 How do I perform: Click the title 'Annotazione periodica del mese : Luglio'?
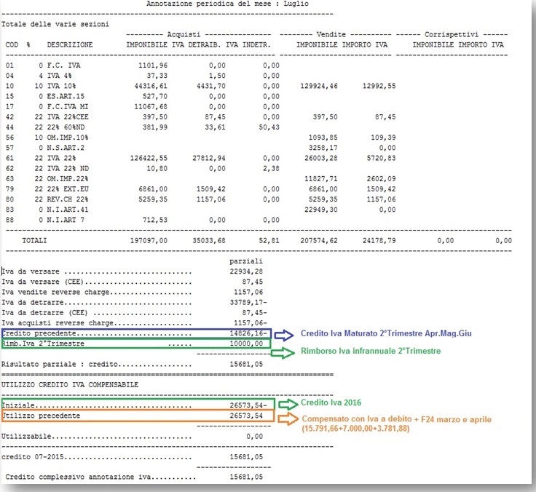[x=227, y=4]
